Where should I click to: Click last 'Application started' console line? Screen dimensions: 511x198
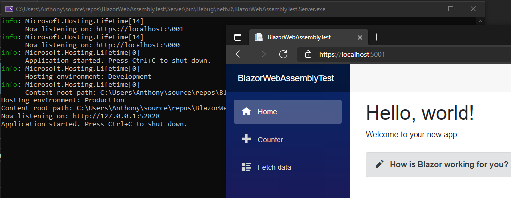click(94, 124)
